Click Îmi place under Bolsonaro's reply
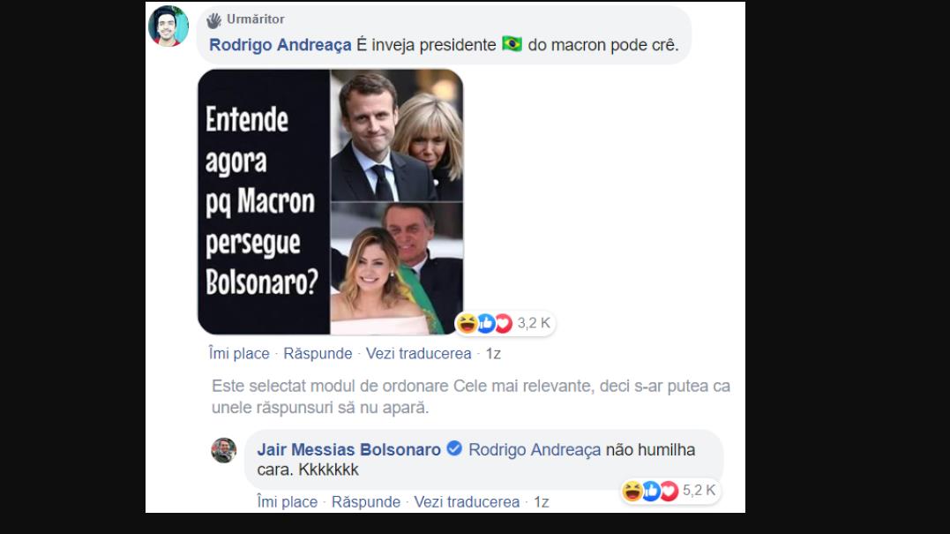Viewport: 950px width, 534px height. pyautogui.click(x=288, y=502)
